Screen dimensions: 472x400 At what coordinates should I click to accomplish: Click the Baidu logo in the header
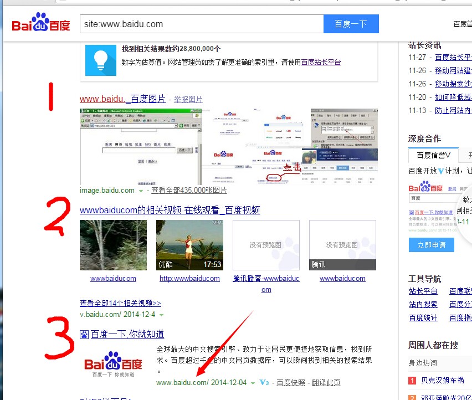(41, 25)
